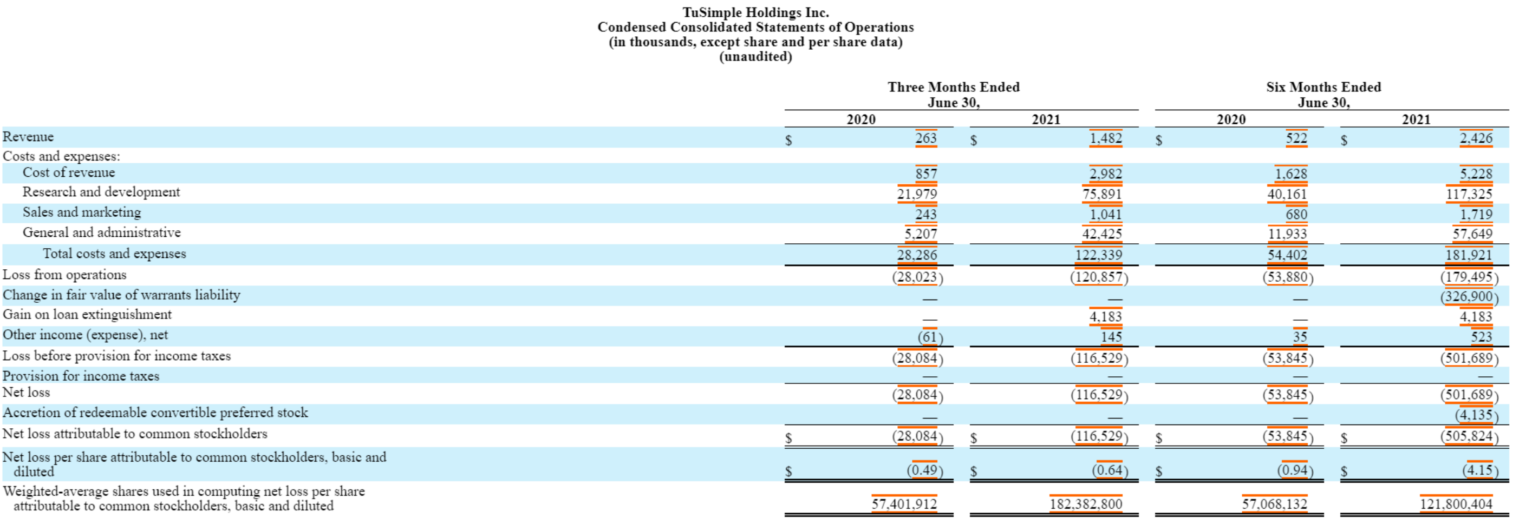This screenshot has height=525, width=1519.
Task: Click the "General and administrative" row label
Action: (x=101, y=232)
